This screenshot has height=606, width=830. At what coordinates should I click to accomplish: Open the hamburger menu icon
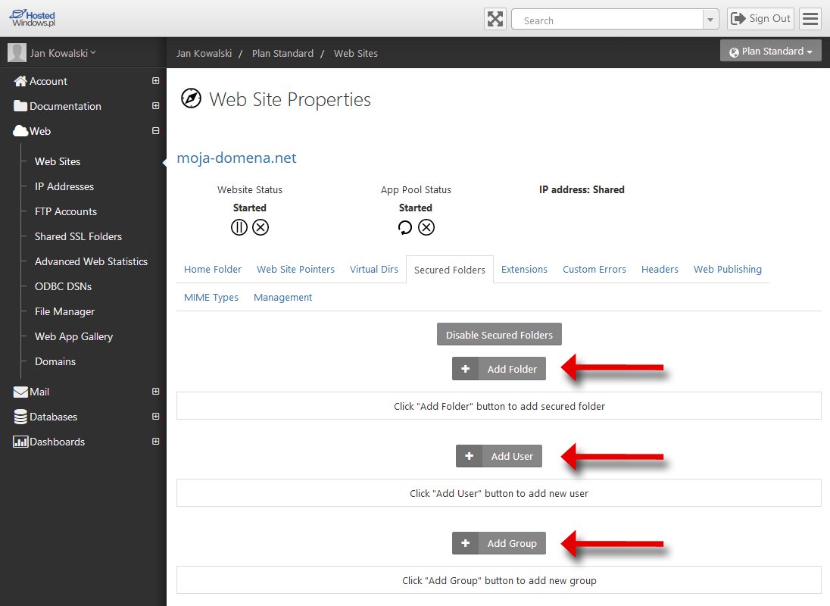pos(810,19)
